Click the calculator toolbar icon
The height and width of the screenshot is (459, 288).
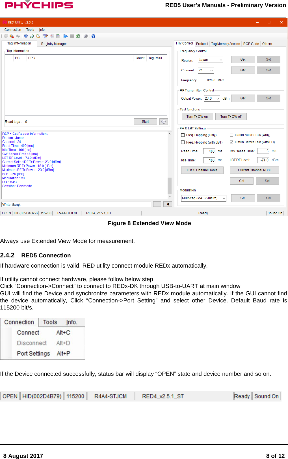[58, 36]
